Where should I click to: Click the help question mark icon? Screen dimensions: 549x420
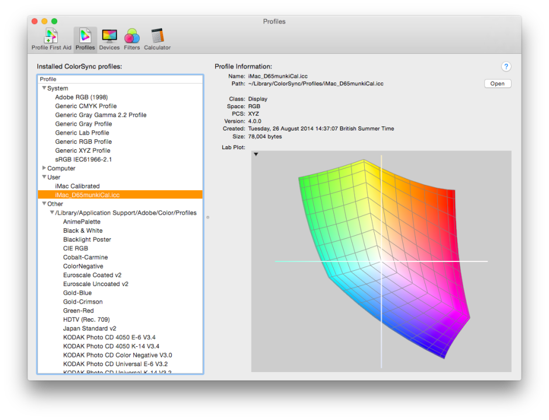pos(506,67)
